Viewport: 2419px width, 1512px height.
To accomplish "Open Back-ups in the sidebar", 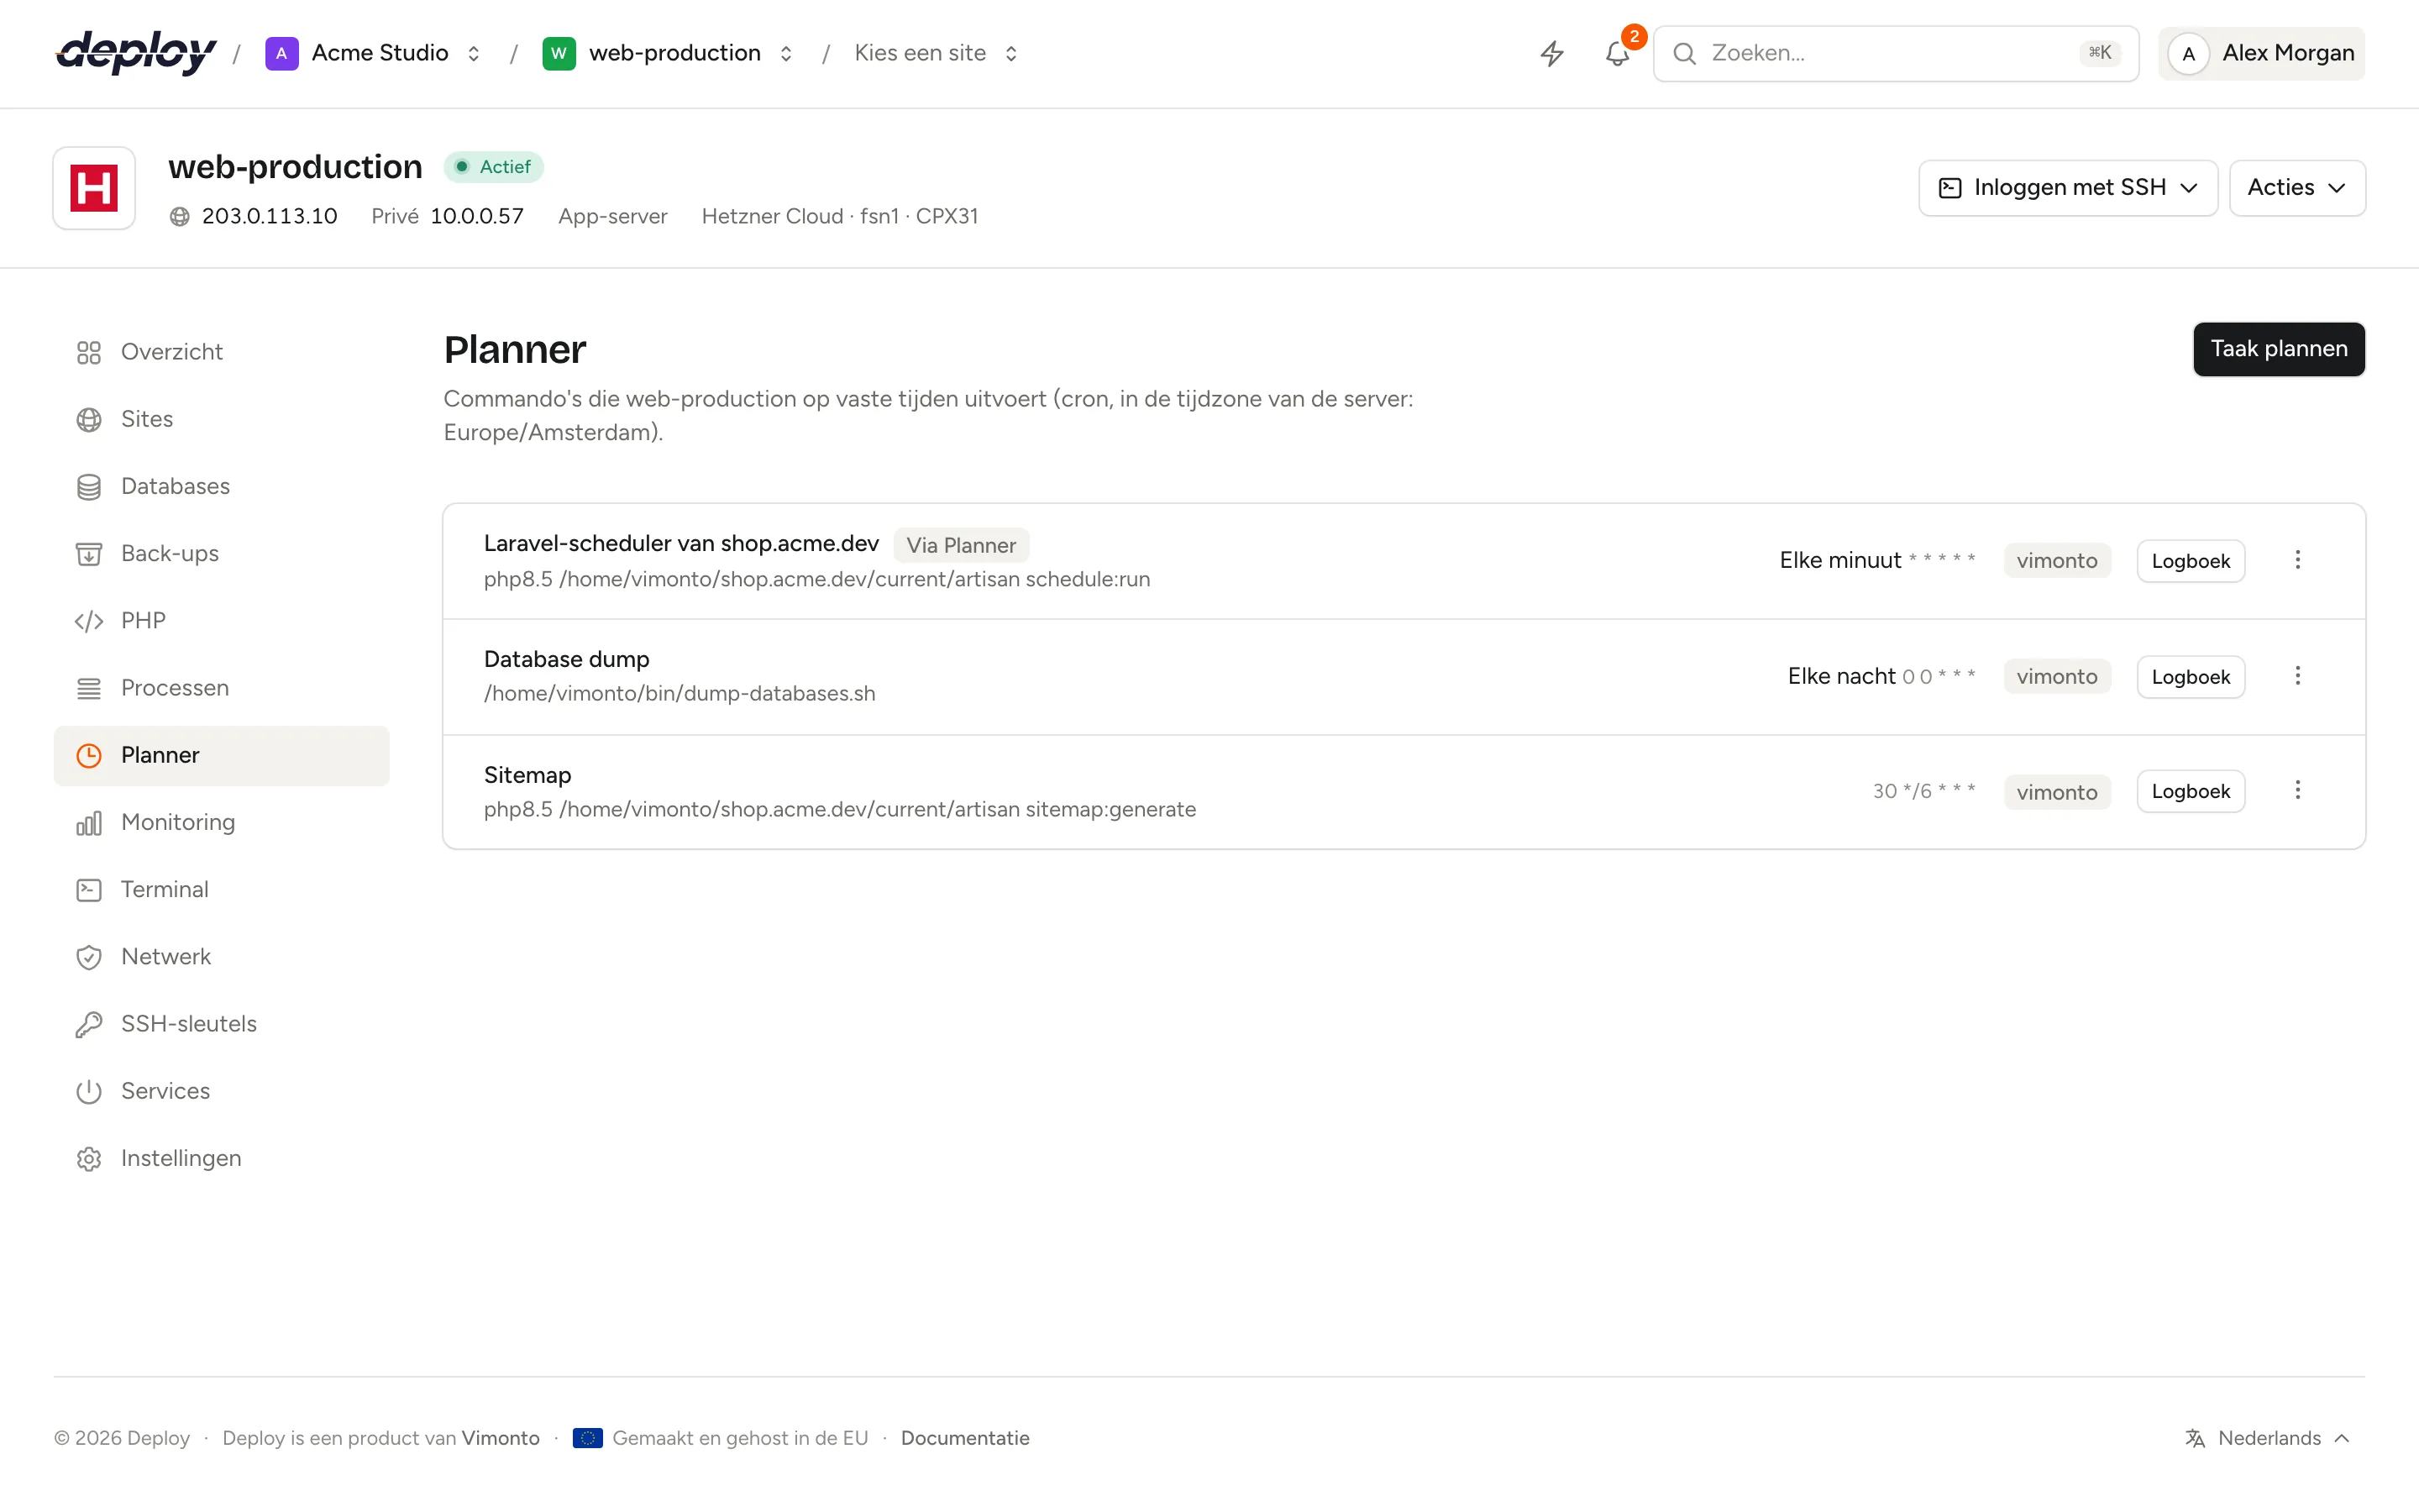I will tap(221, 554).
